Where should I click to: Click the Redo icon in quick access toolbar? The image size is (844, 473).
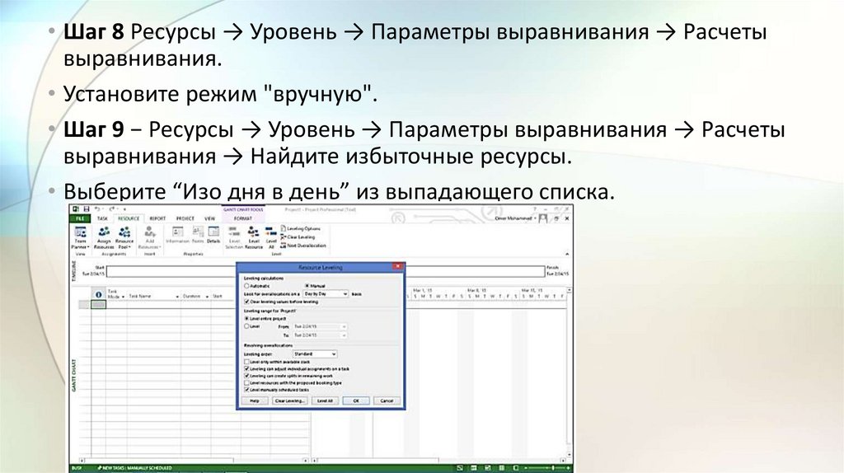[x=112, y=208]
